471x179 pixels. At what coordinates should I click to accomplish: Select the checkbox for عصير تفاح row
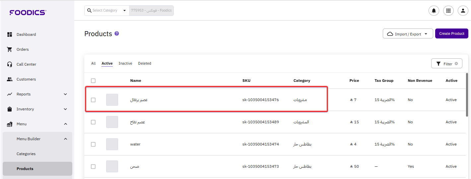click(x=93, y=122)
